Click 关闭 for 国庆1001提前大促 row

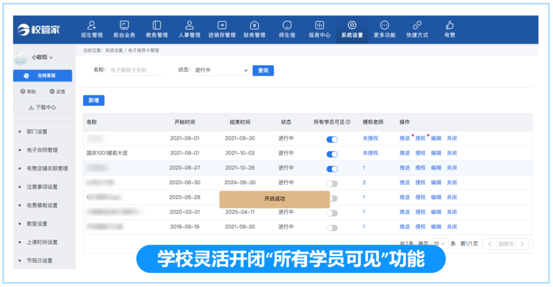click(x=452, y=153)
